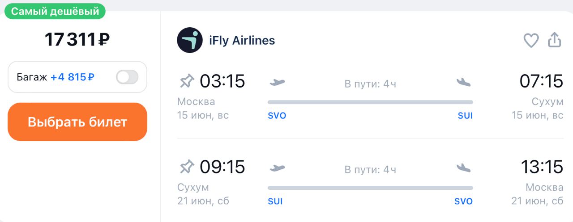Viewport: 573px width, 222px height.
Task: Click takeoff plane icon on return flight
Action: click(278, 168)
